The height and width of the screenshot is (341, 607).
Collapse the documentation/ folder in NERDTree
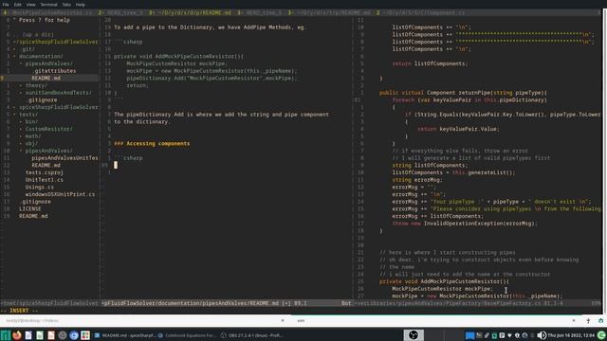pos(41,56)
